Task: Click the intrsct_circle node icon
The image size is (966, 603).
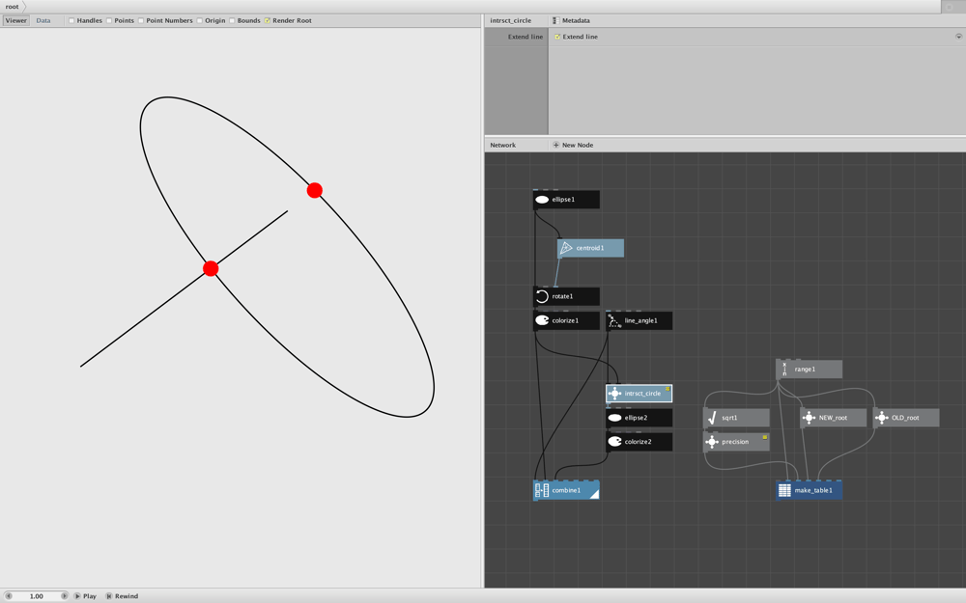Action: click(614, 394)
